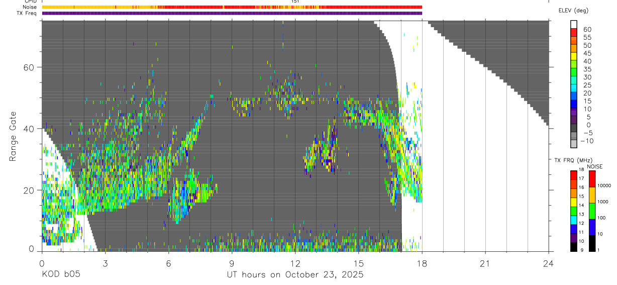This screenshot has height=285, width=617.
Task: Click the 'KOD b05' radar beam label
Action: 61,275
